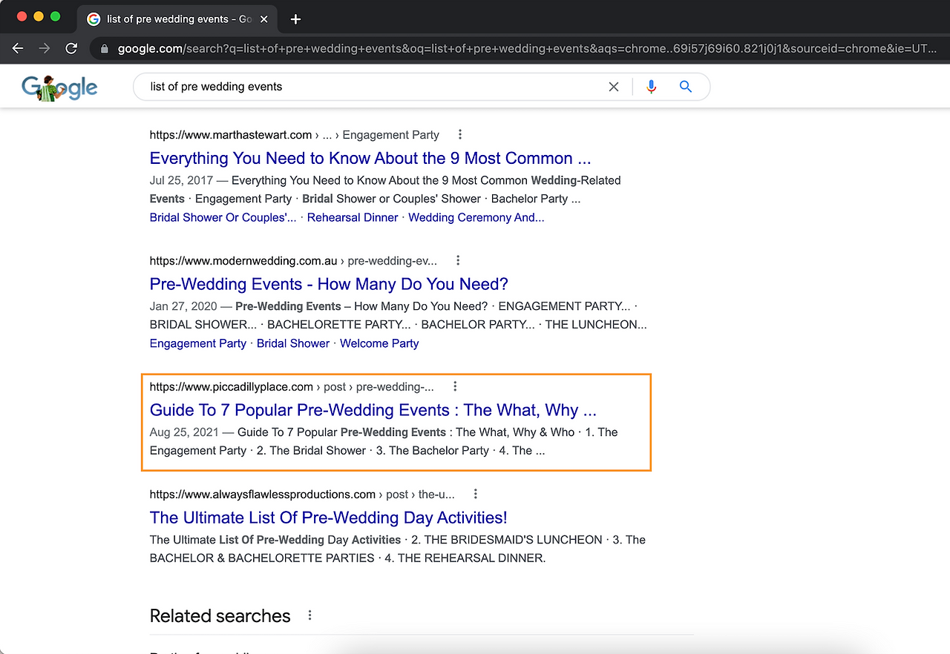Click the macOS red close window button
This screenshot has width=950, height=654.
tap(22, 16)
